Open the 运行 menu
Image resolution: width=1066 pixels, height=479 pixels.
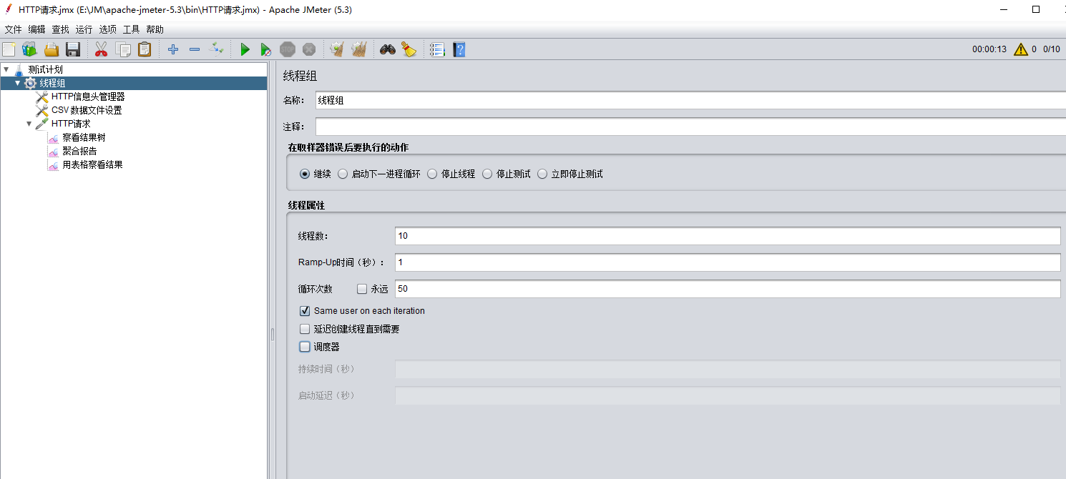click(x=84, y=29)
